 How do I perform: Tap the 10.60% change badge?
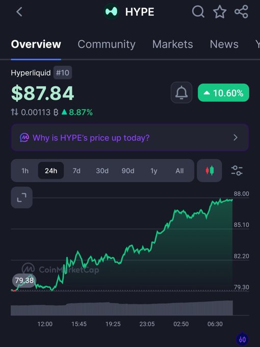click(223, 93)
